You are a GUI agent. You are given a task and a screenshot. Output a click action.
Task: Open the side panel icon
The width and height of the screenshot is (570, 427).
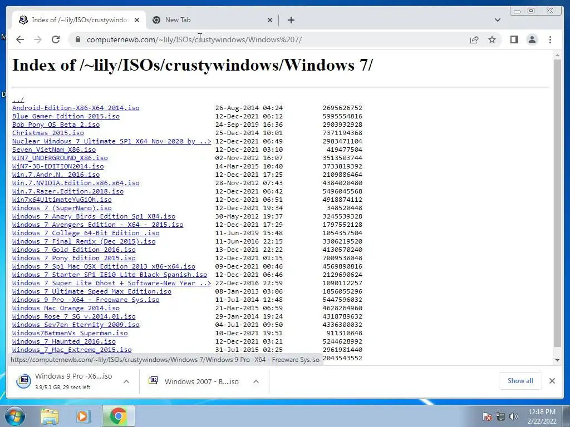pos(514,39)
